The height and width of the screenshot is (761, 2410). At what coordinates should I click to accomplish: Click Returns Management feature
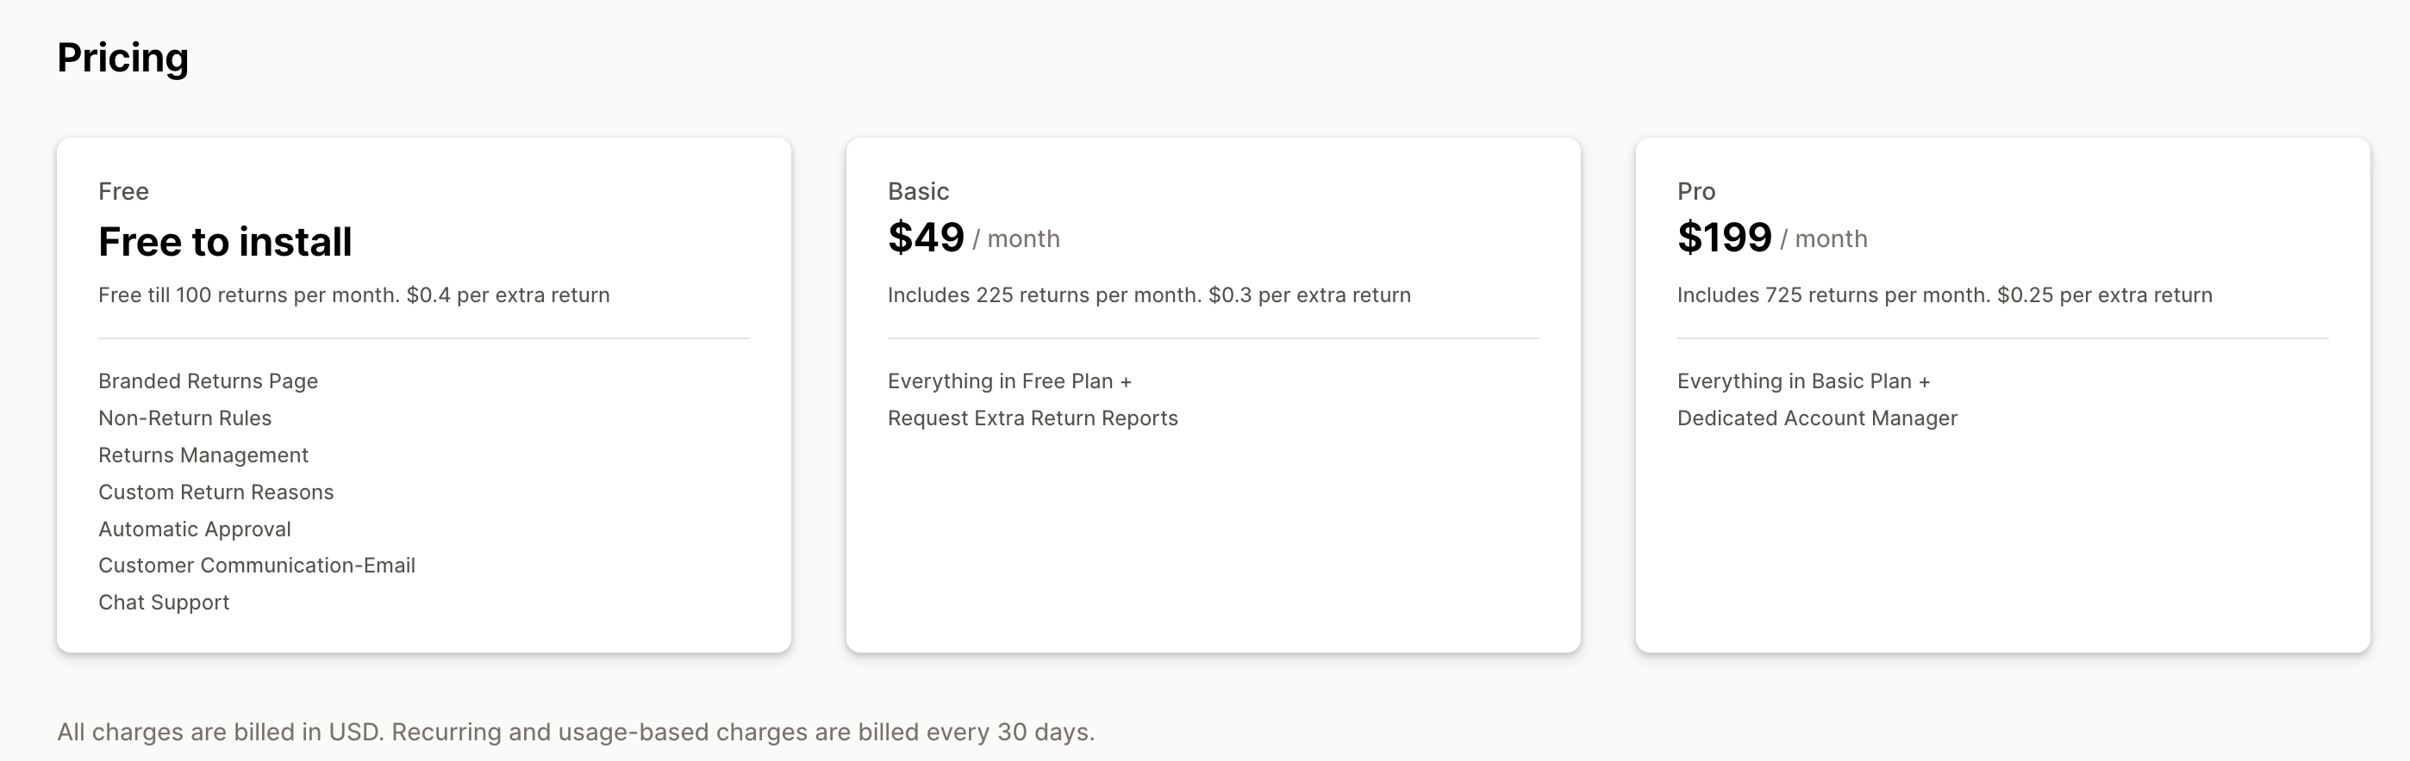click(x=203, y=455)
